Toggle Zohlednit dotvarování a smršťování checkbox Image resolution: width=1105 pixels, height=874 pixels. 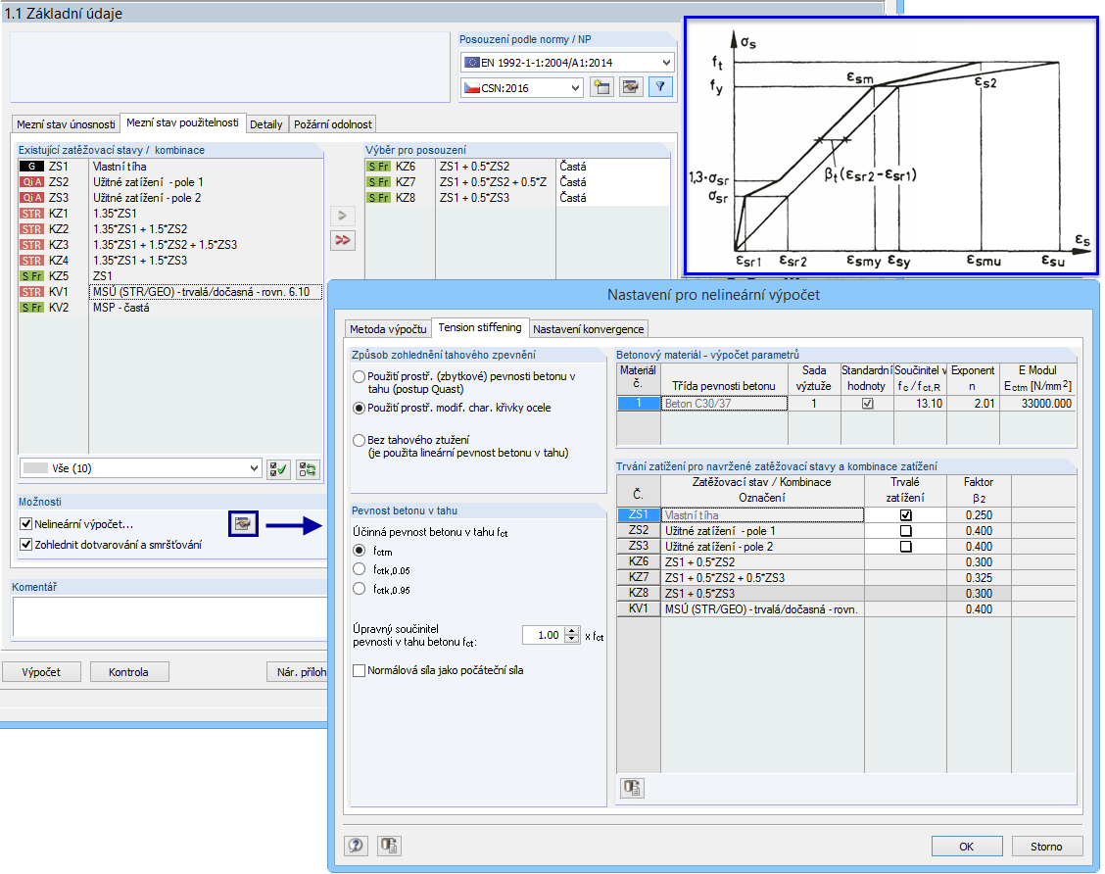tap(26, 545)
